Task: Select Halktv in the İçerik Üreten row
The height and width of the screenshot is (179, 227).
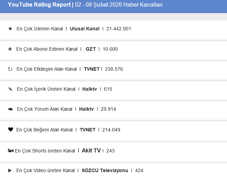Action: point(90,89)
